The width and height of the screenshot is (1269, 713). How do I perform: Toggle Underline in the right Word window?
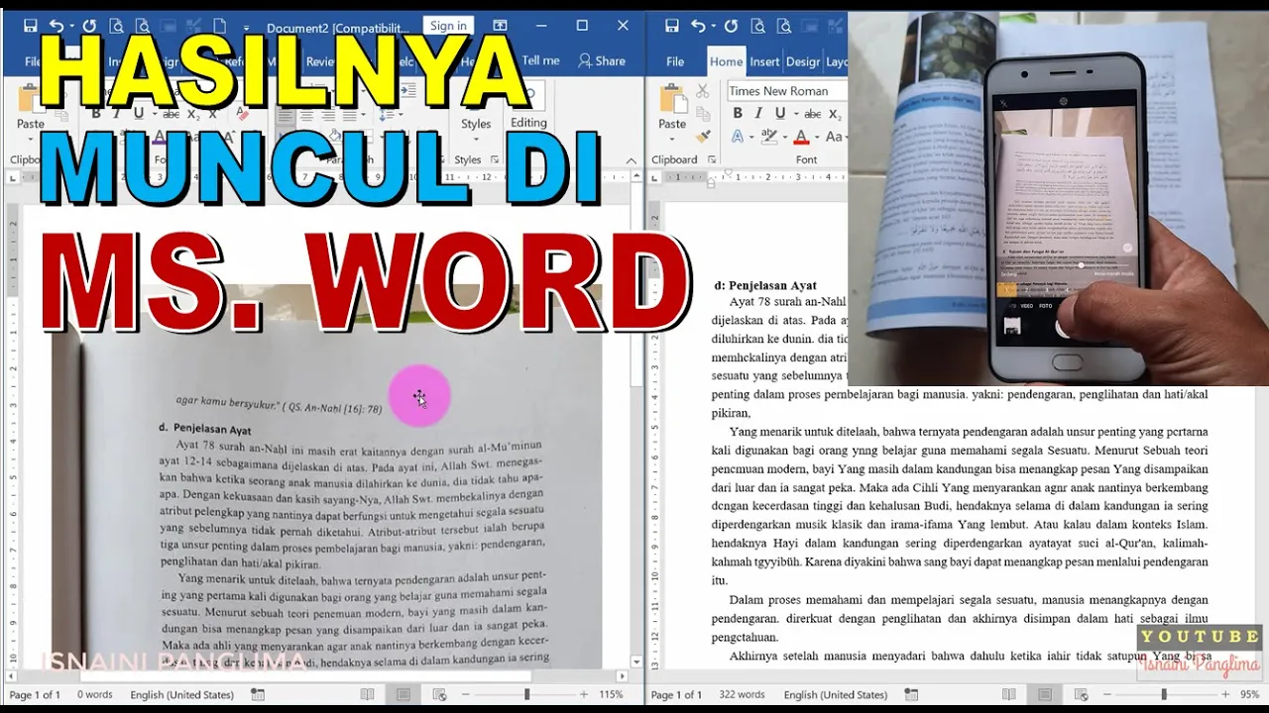778,114
